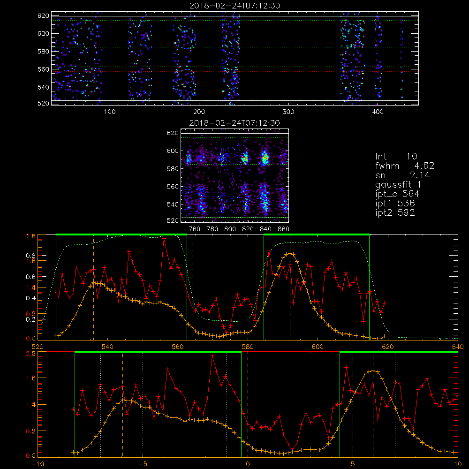Viewport: 469px width, 469px height.
Task: Select the 'ipt1 536' readout
Action: pos(395,204)
